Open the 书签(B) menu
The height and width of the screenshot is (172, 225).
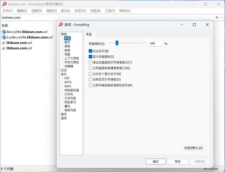95,11
